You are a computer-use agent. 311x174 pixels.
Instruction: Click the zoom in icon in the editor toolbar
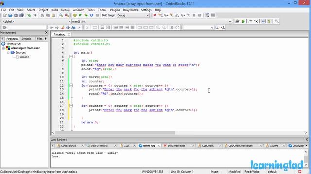click(158, 28)
